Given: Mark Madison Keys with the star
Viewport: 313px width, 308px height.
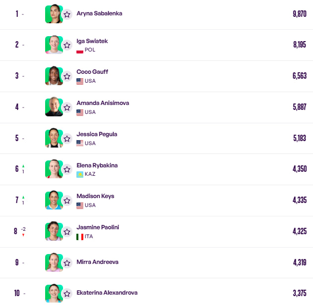Looking at the screenshot, I should (67, 201).
